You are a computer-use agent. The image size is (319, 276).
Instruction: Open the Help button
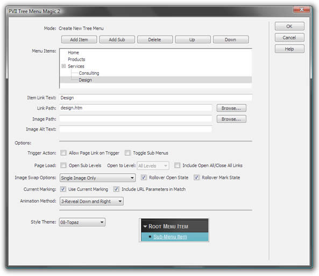tap(289, 49)
